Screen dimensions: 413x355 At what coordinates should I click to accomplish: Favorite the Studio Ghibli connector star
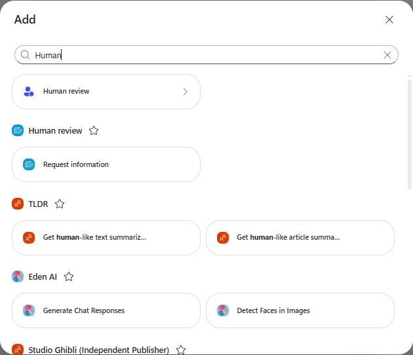point(181,350)
